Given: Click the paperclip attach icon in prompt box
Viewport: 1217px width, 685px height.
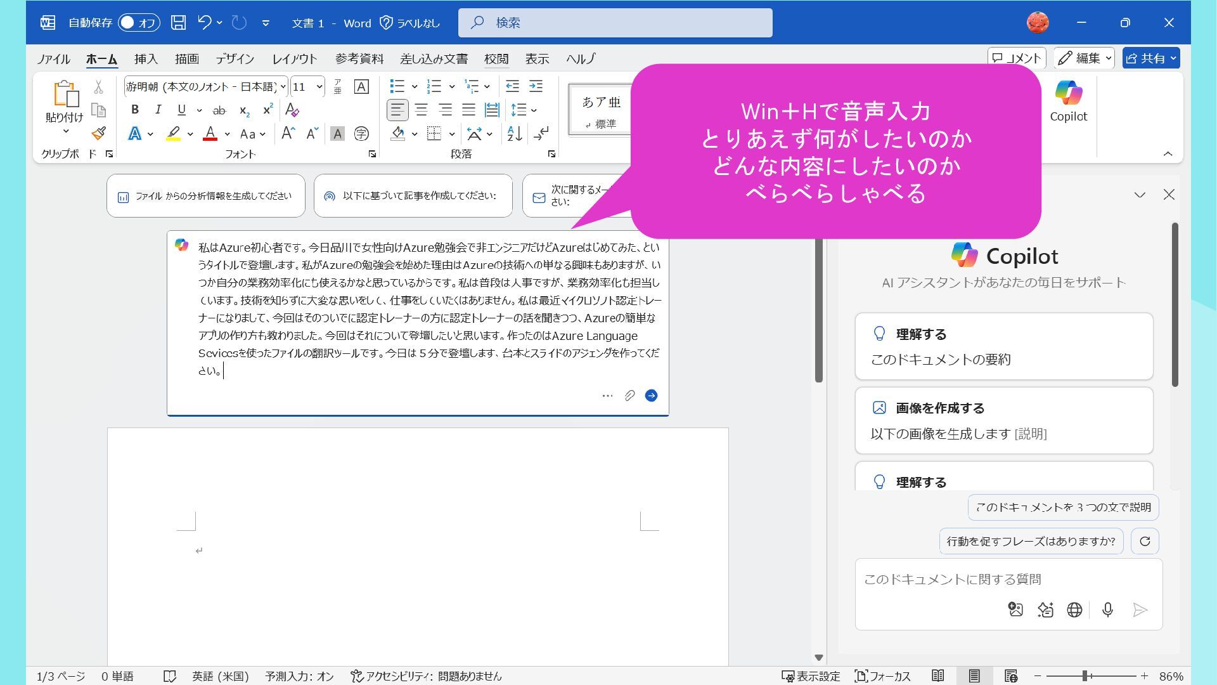Looking at the screenshot, I should coord(629,396).
